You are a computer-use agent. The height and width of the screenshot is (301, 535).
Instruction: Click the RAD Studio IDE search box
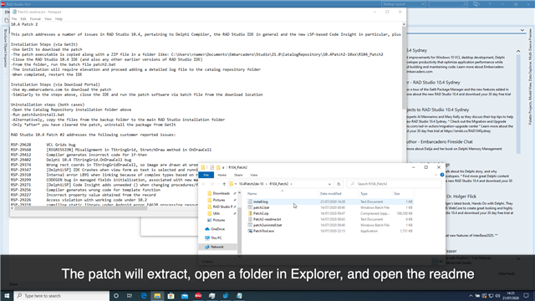tap(448, 4)
